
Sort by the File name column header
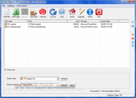(x=16, y=21)
